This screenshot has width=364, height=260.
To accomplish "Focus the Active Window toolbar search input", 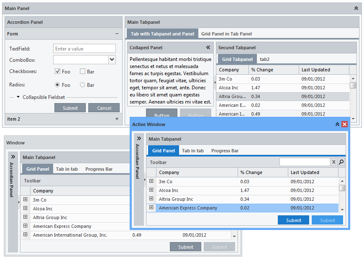I will point(305,162).
